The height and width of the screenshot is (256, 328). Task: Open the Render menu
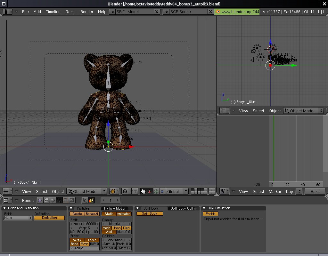pyautogui.click(x=87, y=12)
